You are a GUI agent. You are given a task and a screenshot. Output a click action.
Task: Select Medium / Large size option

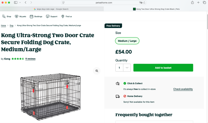pos(127,41)
